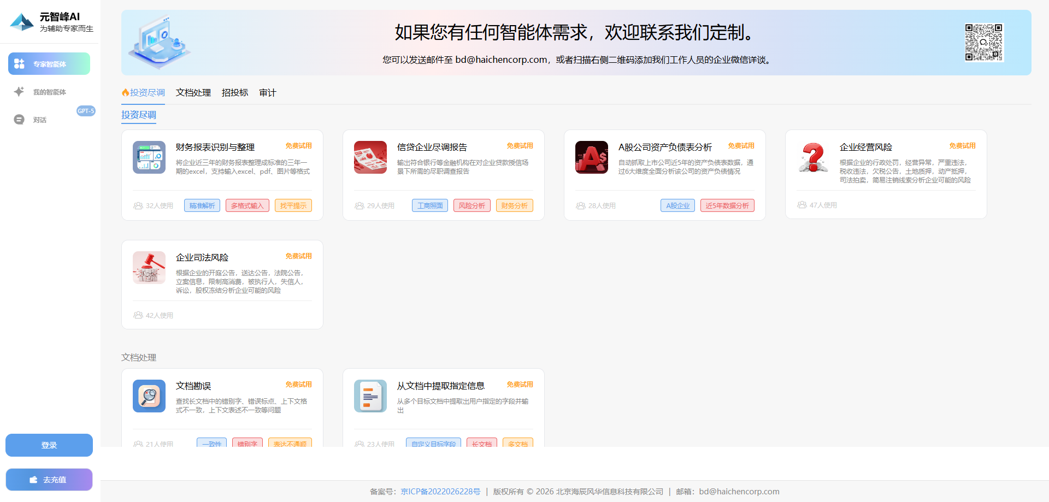Select the 审计 tab

pyautogui.click(x=268, y=93)
